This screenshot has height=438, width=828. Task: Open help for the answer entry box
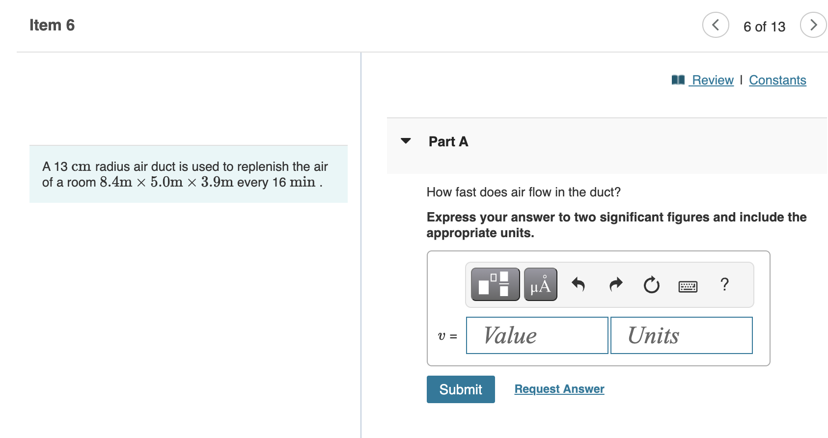pyautogui.click(x=724, y=285)
